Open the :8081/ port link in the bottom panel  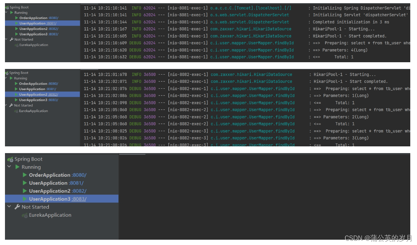tap(76, 183)
